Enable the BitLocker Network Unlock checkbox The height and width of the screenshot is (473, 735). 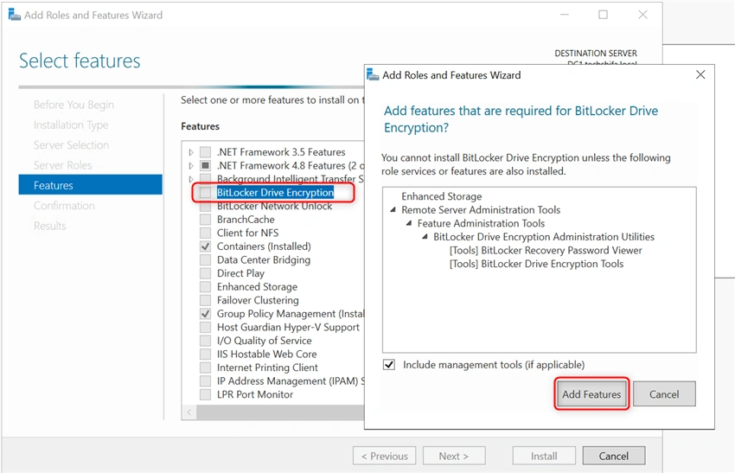[205, 206]
